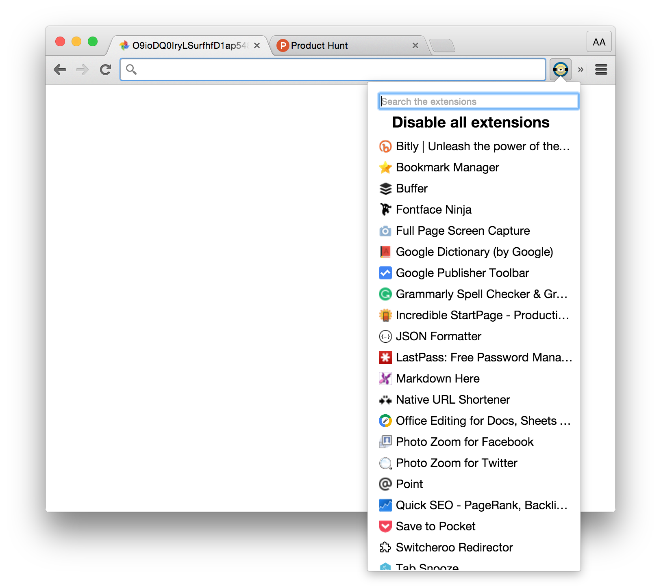This screenshot has height=588, width=661.
Task: Disable the Buffer extension
Action: (411, 188)
